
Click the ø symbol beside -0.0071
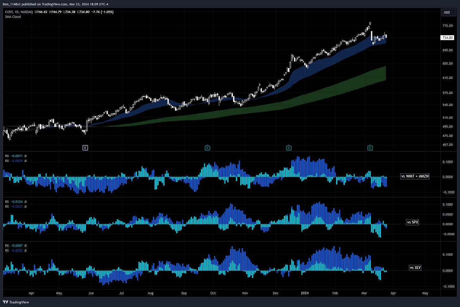[26, 156]
